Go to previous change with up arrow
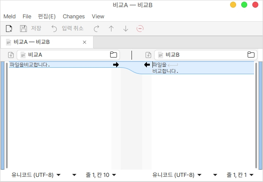The image size is (263, 182). coord(111,29)
